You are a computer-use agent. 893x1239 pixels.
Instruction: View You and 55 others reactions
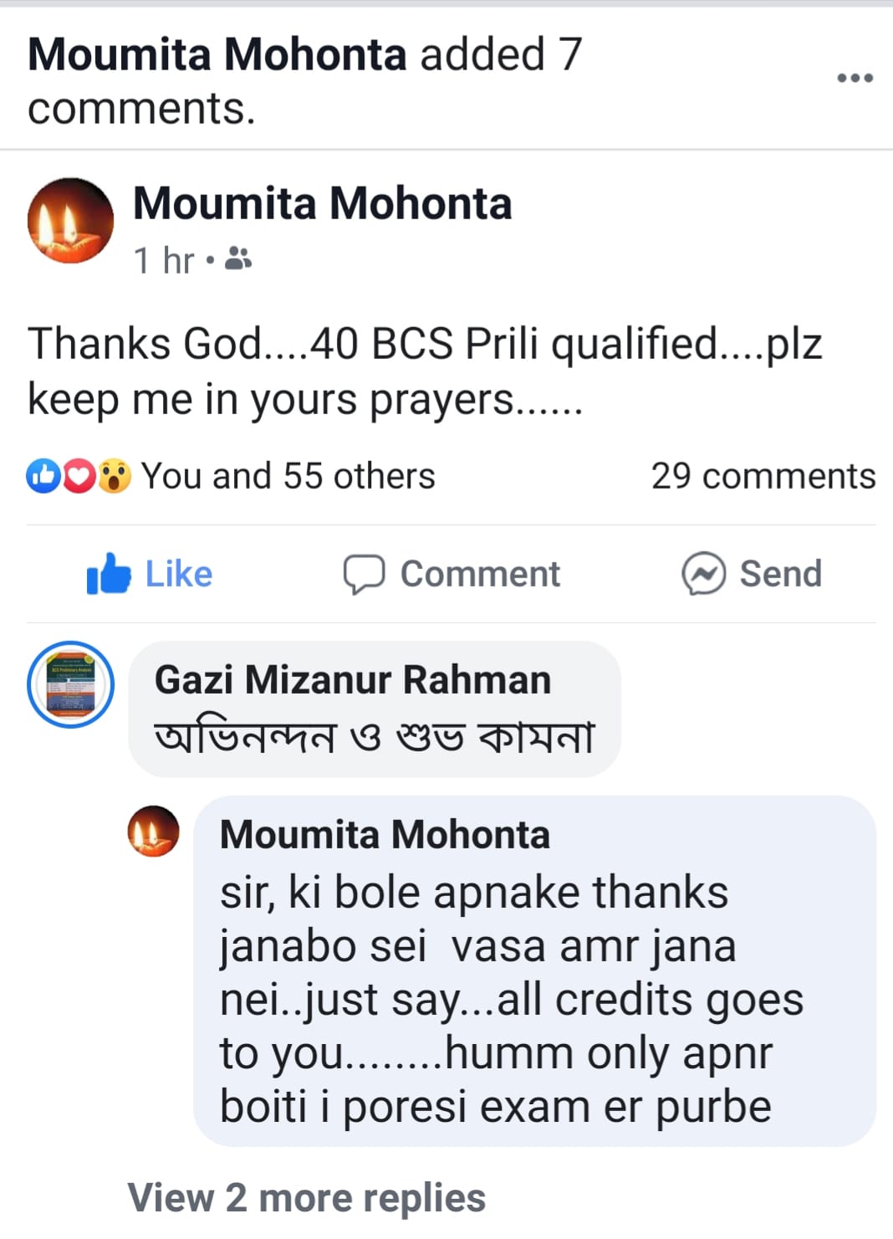pyautogui.click(x=288, y=476)
